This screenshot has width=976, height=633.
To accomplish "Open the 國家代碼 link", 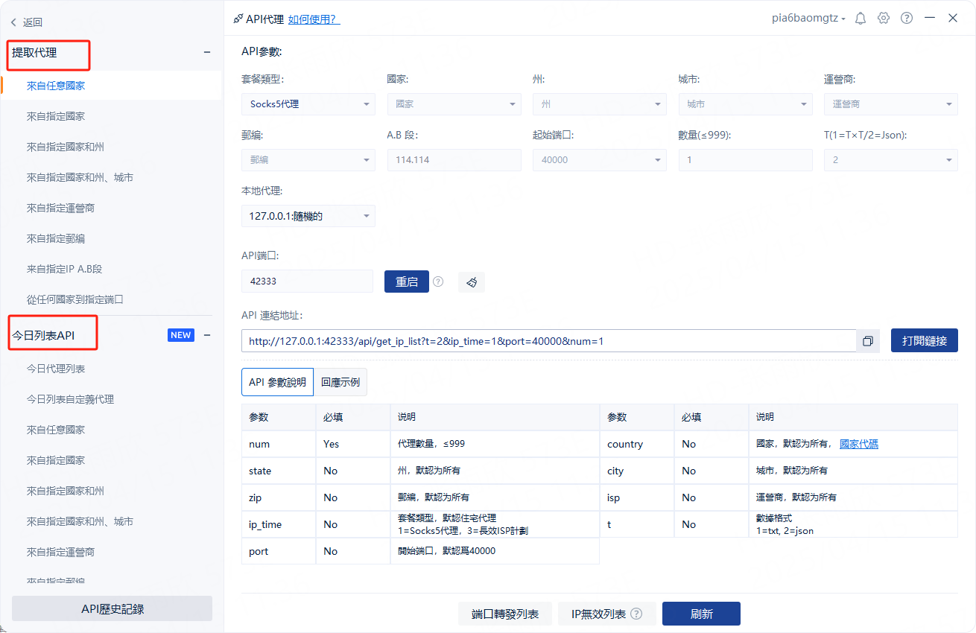I will (x=858, y=444).
